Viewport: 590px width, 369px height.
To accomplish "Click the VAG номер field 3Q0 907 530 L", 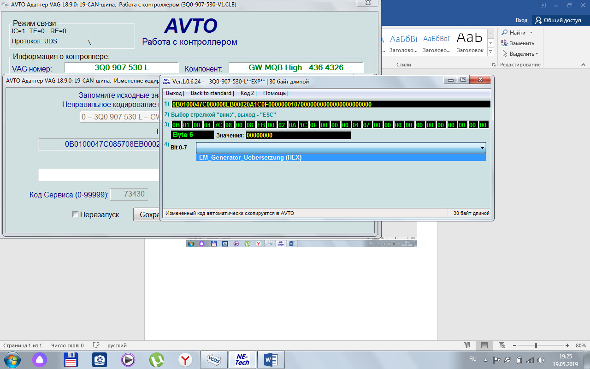I will [121, 67].
